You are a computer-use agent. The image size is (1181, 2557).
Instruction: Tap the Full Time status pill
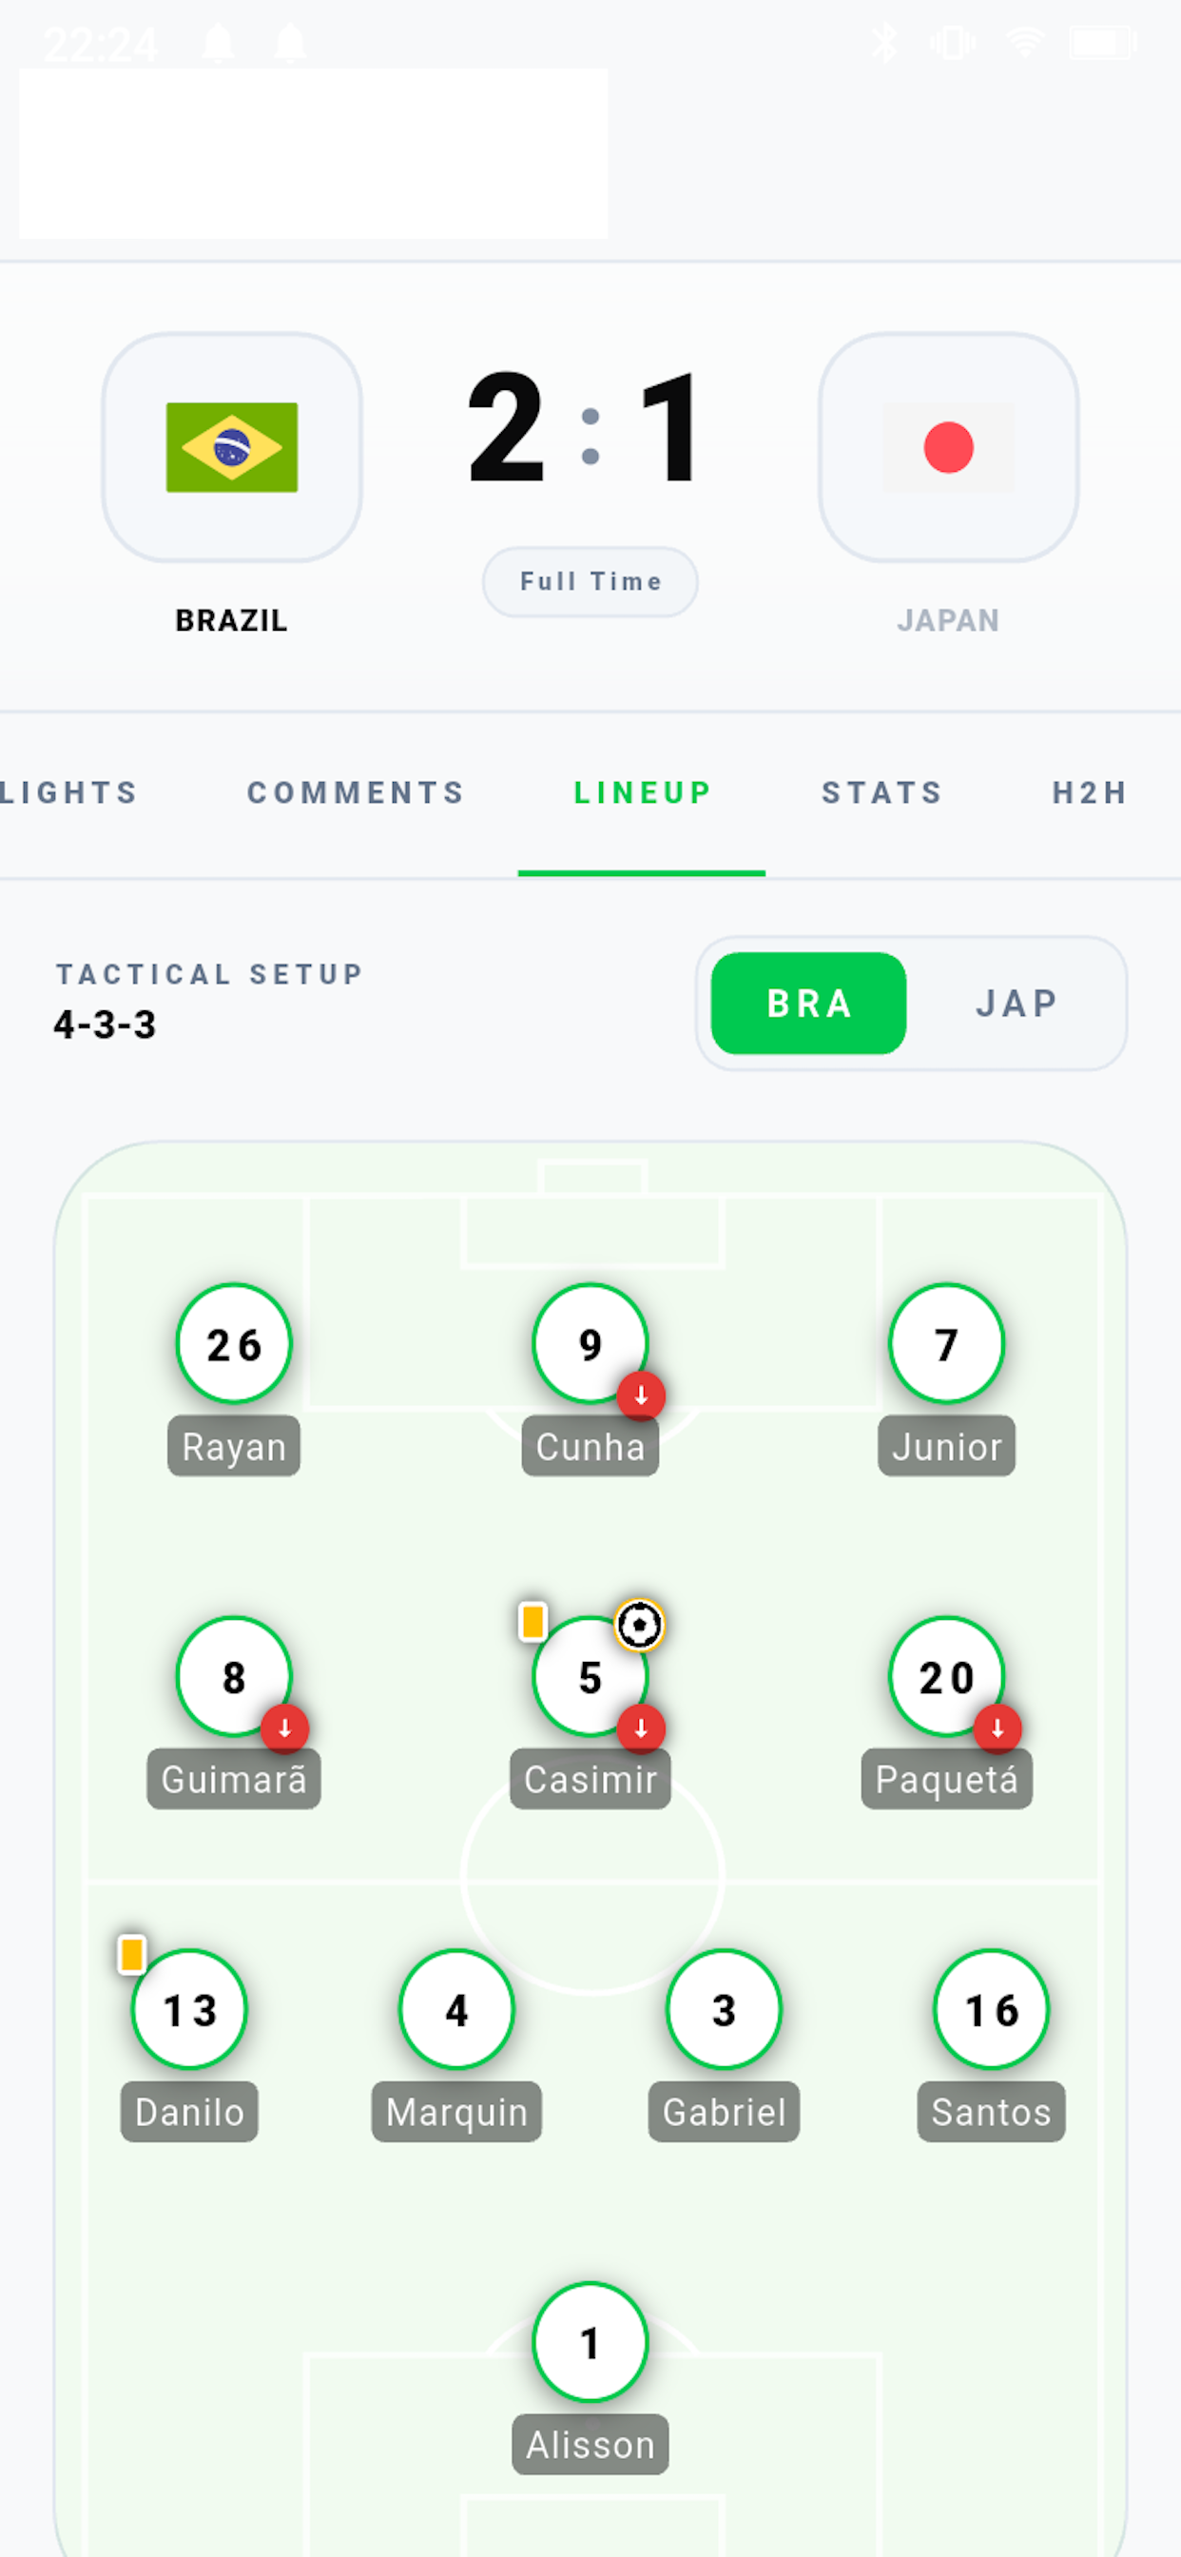pos(590,581)
